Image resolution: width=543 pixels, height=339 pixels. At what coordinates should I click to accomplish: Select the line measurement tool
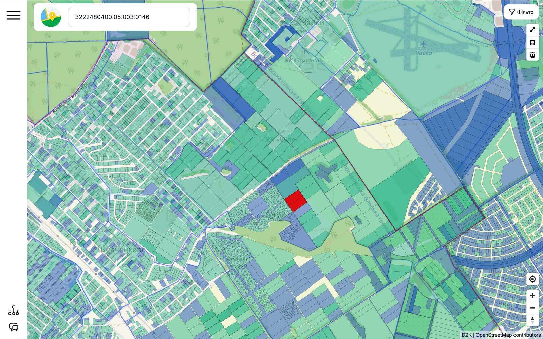point(532,30)
